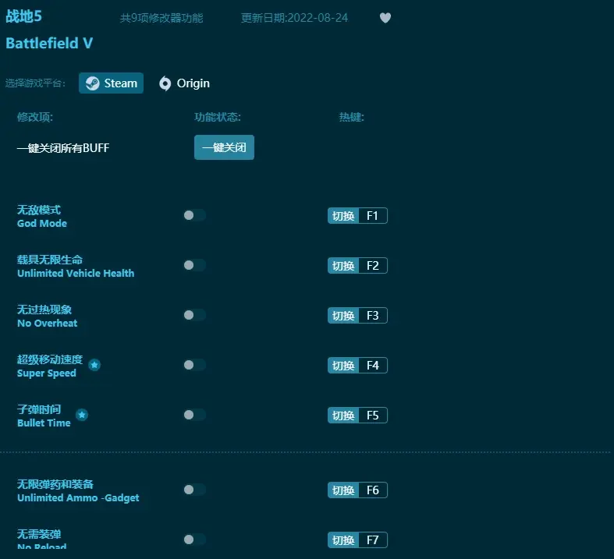Click the F3 hotkey field

tap(373, 316)
